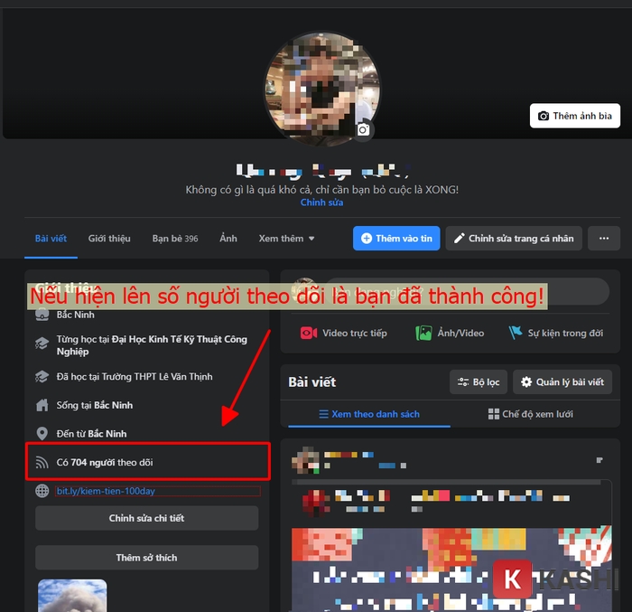Click the Thêm ảnh bìa button
This screenshot has width=632, height=612.
(x=575, y=116)
